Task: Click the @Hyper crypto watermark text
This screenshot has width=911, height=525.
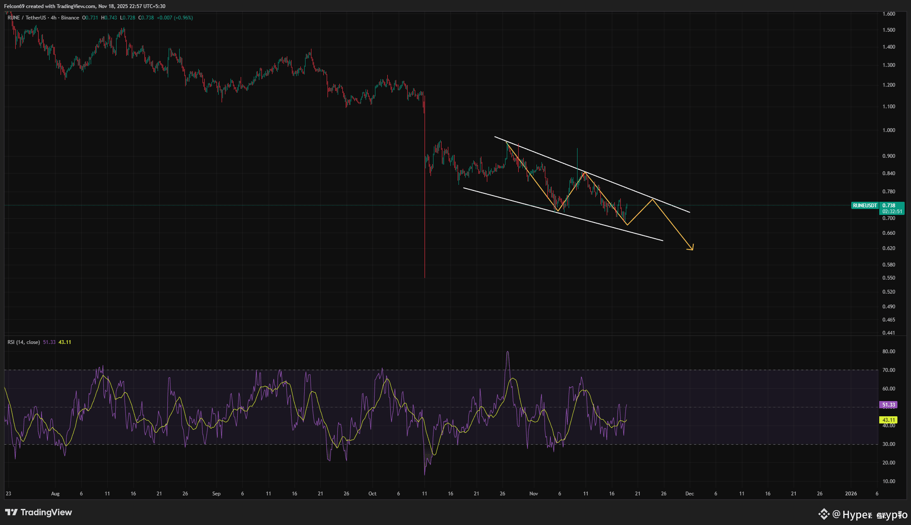Action: pos(869,514)
